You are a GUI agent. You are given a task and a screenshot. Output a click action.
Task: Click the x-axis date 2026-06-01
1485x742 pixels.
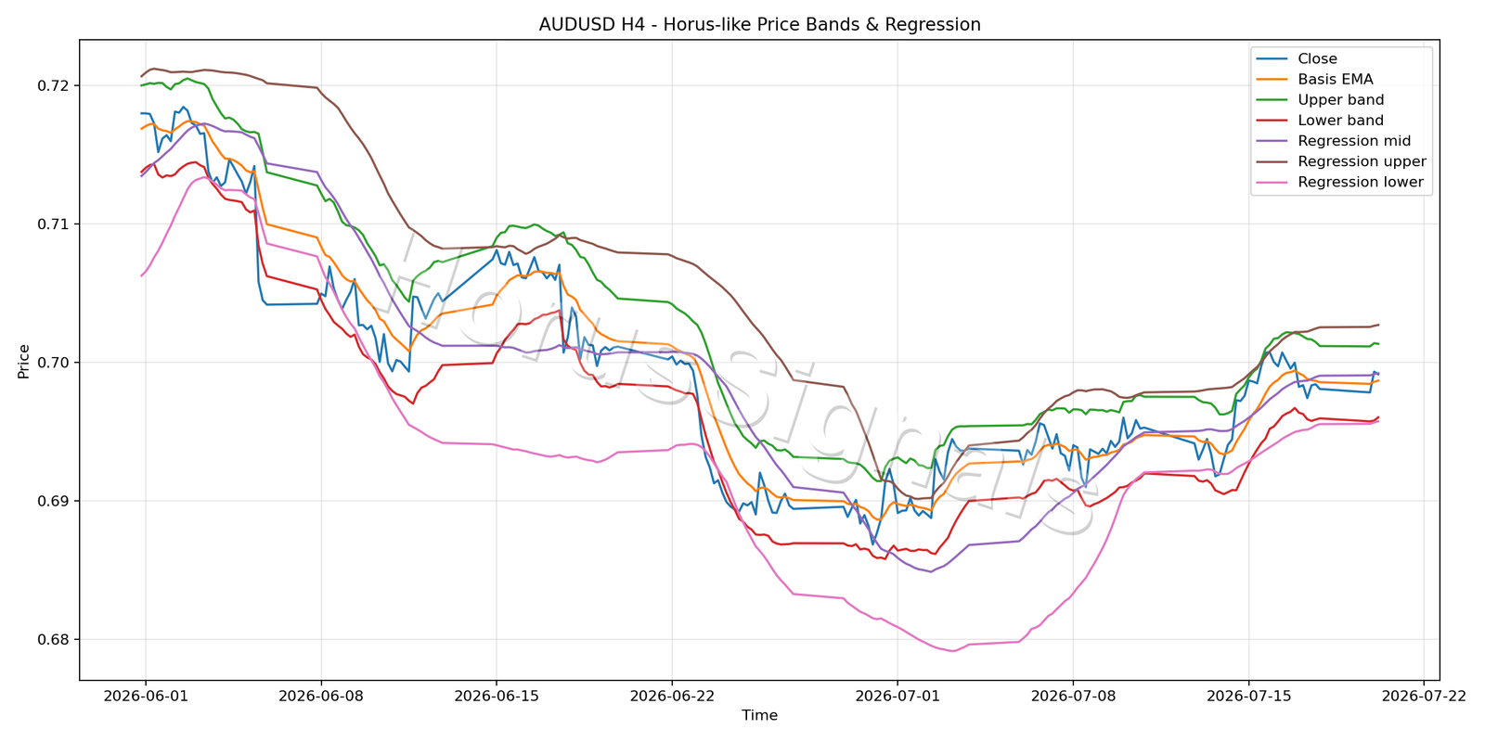(x=145, y=696)
